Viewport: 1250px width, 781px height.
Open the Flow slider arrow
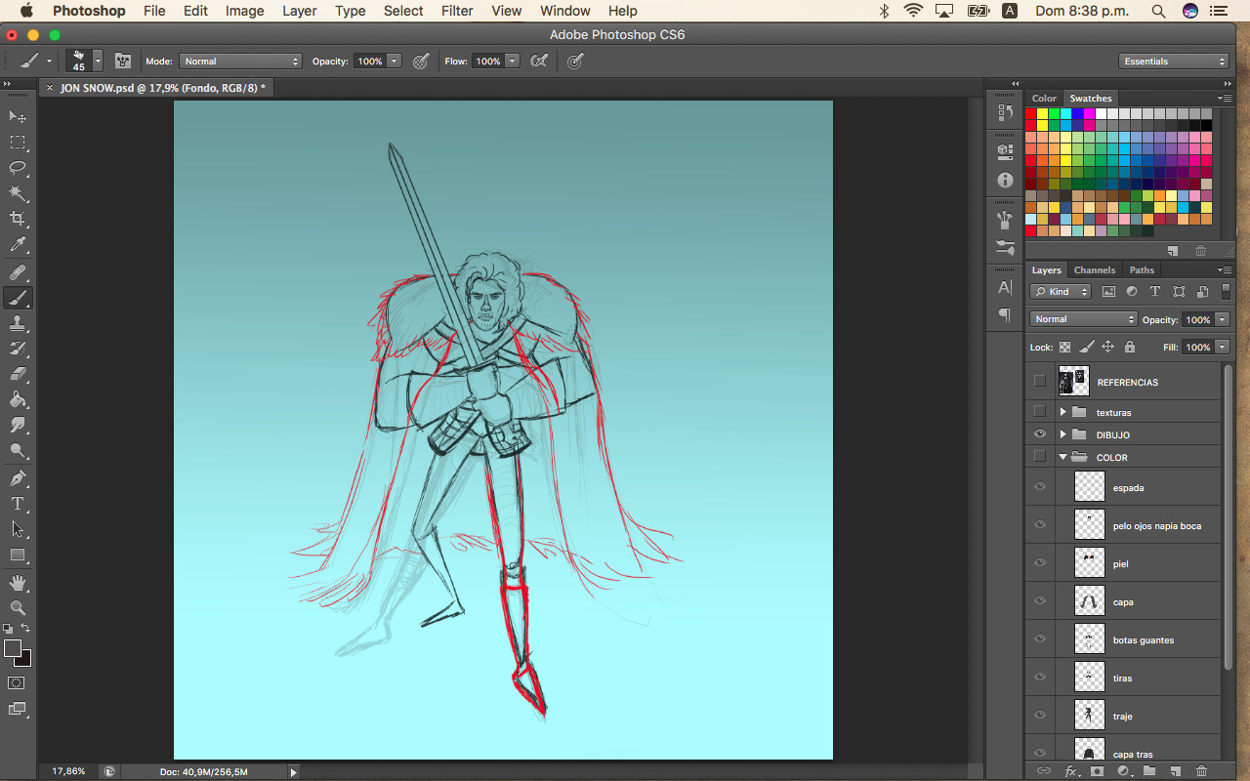click(x=511, y=61)
